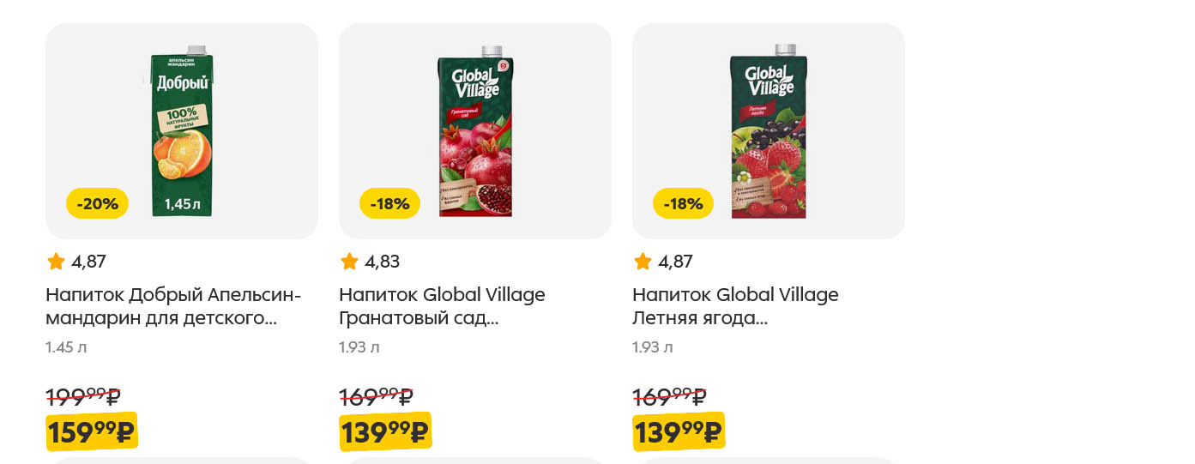Open the Global Village Летняя ягода carton image
1195x464 pixels.
pyautogui.click(x=769, y=131)
